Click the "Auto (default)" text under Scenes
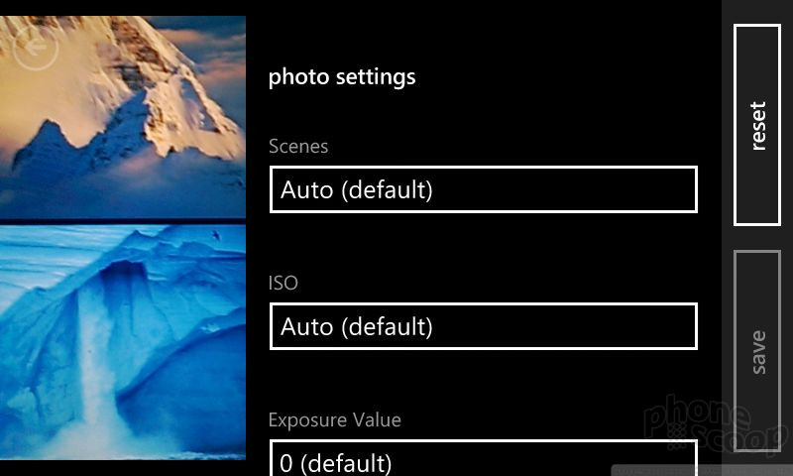The height and width of the screenshot is (476, 793). 357,190
